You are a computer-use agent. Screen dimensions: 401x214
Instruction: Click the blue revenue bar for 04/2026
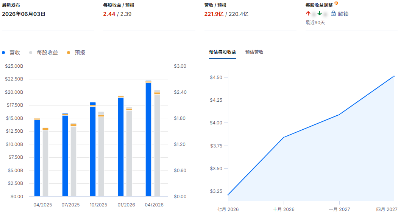click(x=148, y=138)
